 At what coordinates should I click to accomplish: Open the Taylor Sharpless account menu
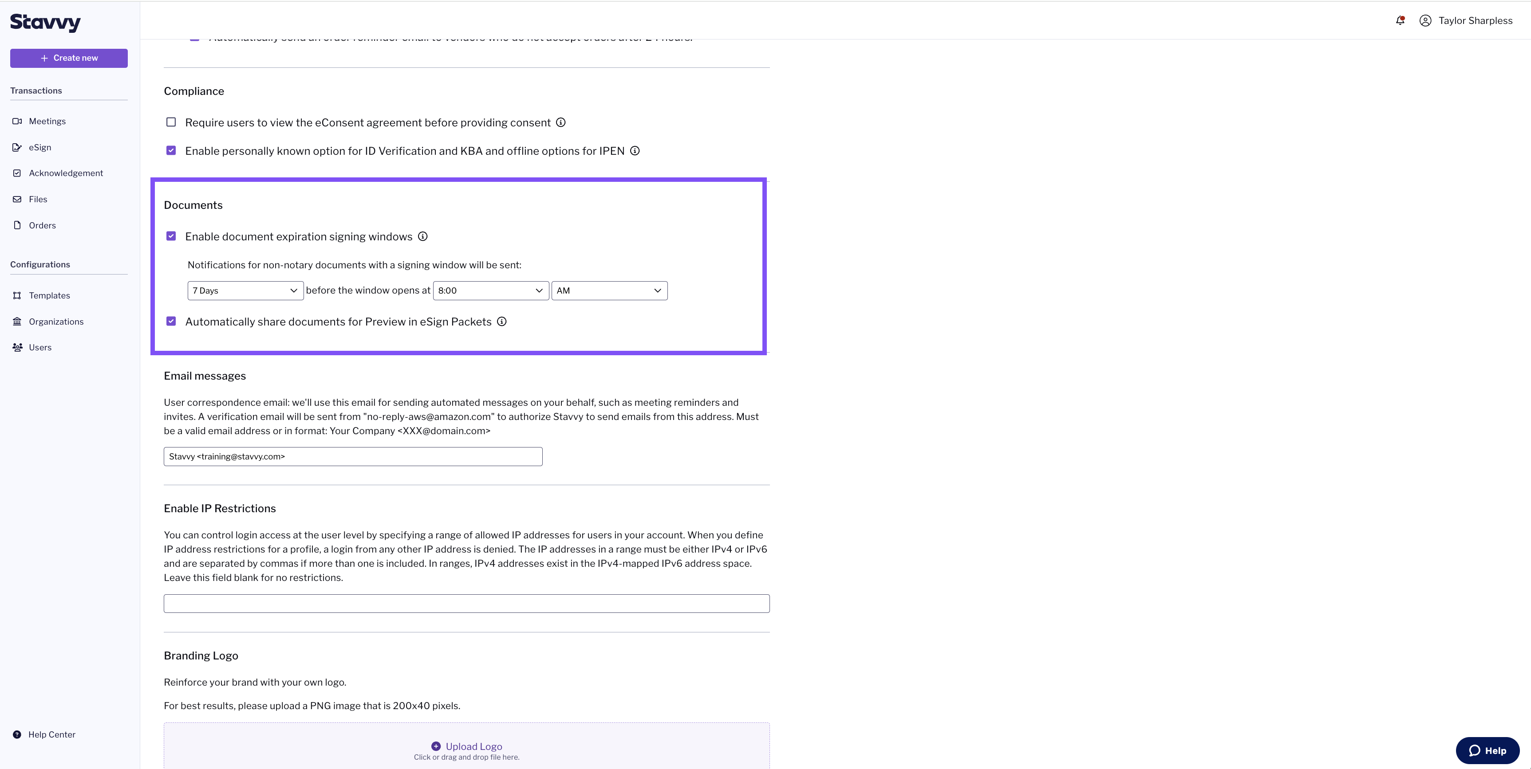tap(1467, 20)
